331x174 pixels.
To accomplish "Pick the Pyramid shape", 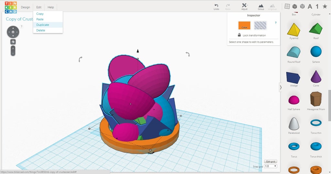I will pyautogui.click(x=294, y=30).
